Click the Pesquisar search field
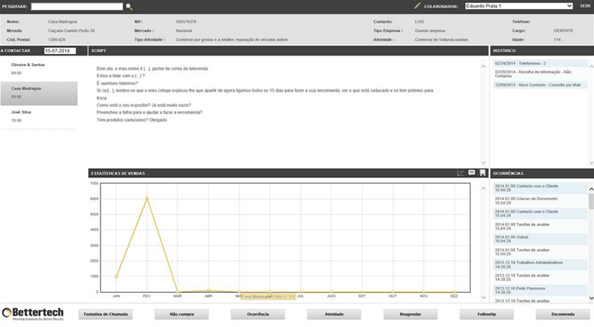 [76, 6]
